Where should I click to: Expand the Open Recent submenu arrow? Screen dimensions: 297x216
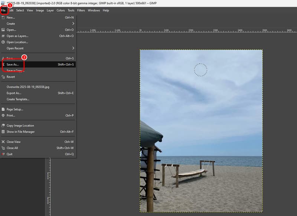[x=73, y=48]
